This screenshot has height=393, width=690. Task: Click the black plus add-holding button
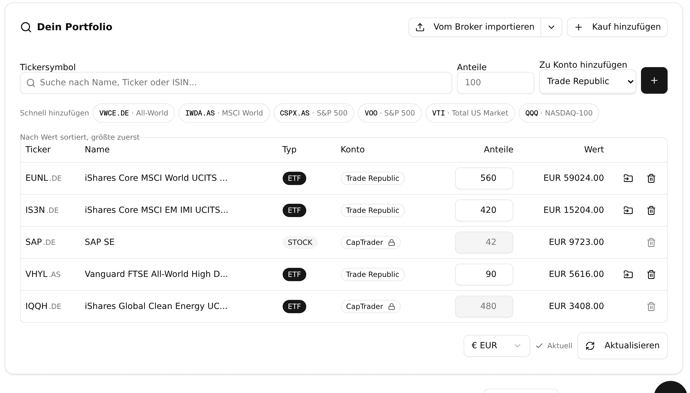point(654,80)
